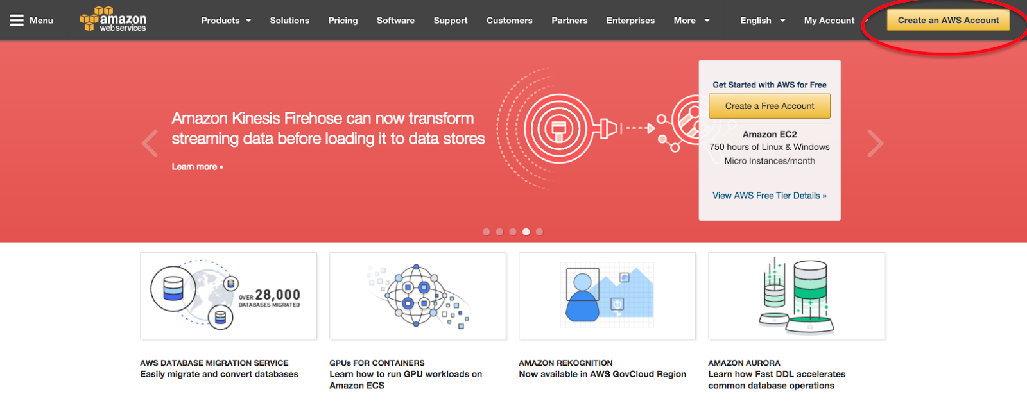
Task: Click AWS DATABASE MIGRATION SERVICE heading
Action: [x=214, y=363]
